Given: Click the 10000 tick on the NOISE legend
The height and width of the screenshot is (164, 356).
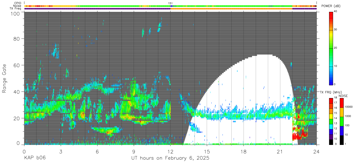Looking at the screenshot, I should (x=348, y=107).
